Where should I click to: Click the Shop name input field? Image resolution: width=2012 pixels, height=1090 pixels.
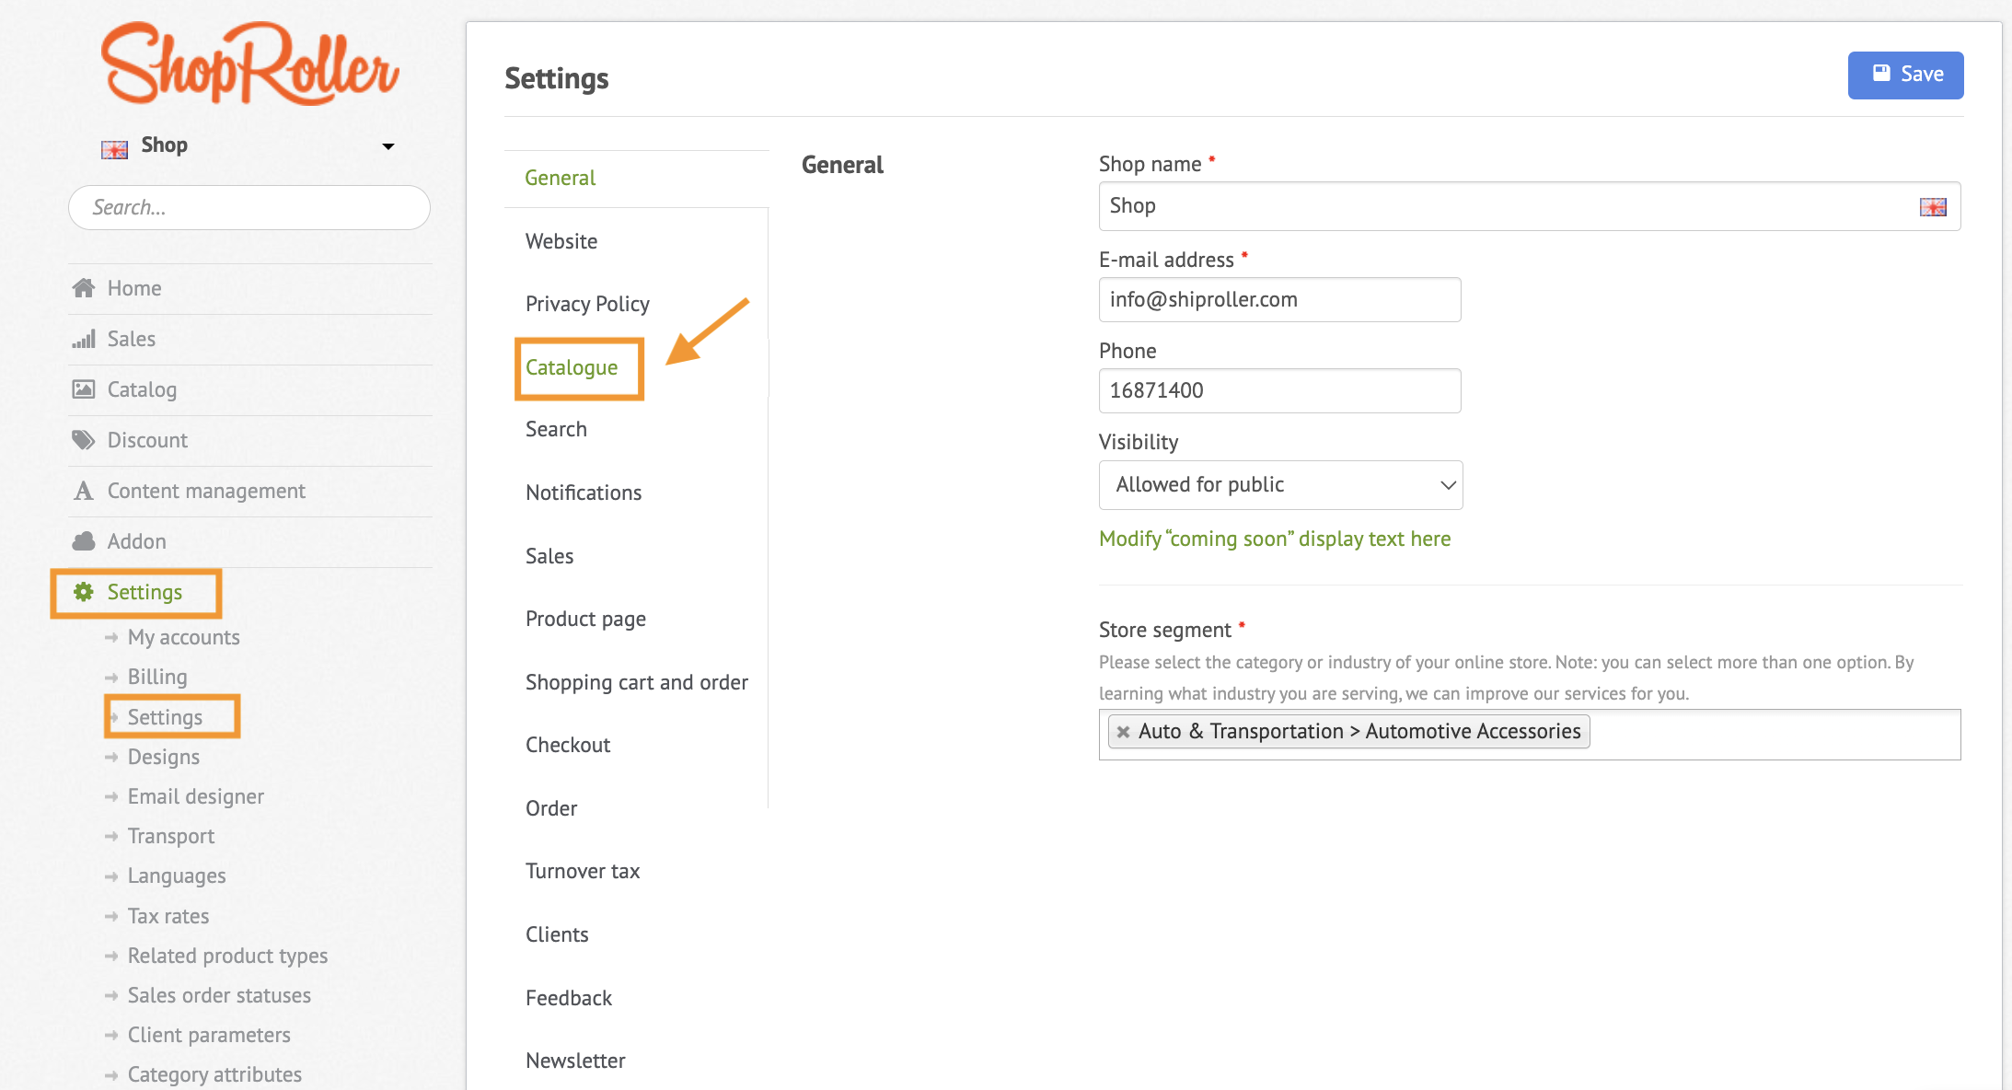(1529, 206)
